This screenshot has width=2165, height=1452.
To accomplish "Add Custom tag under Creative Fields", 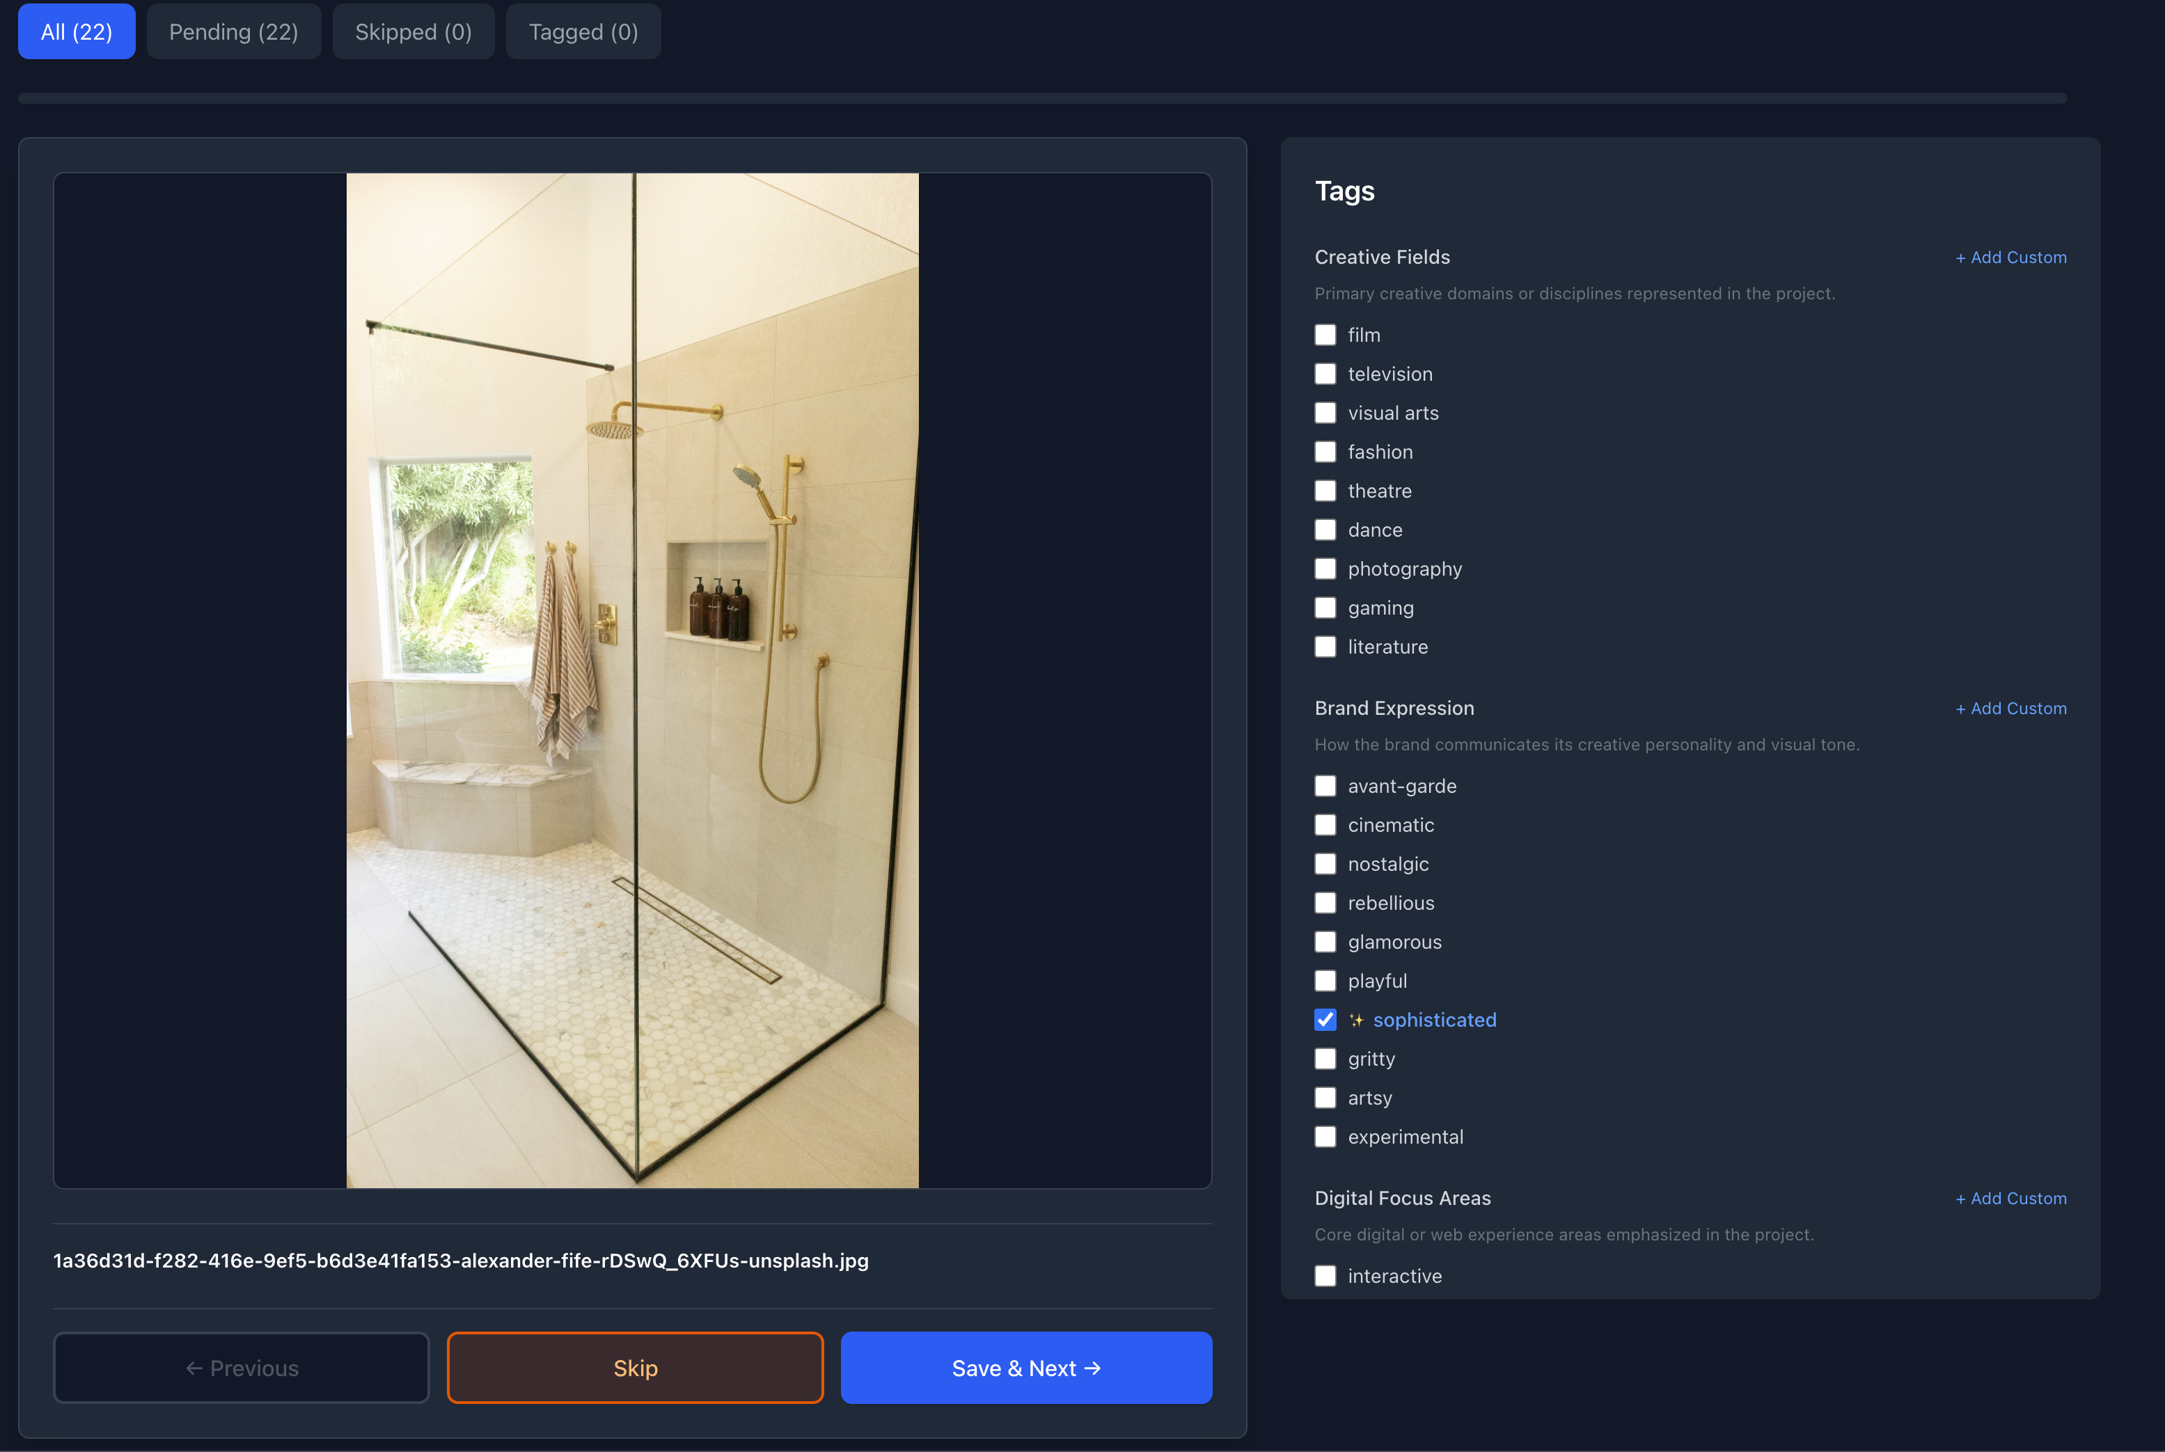I will pyautogui.click(x=2010, y=258).
